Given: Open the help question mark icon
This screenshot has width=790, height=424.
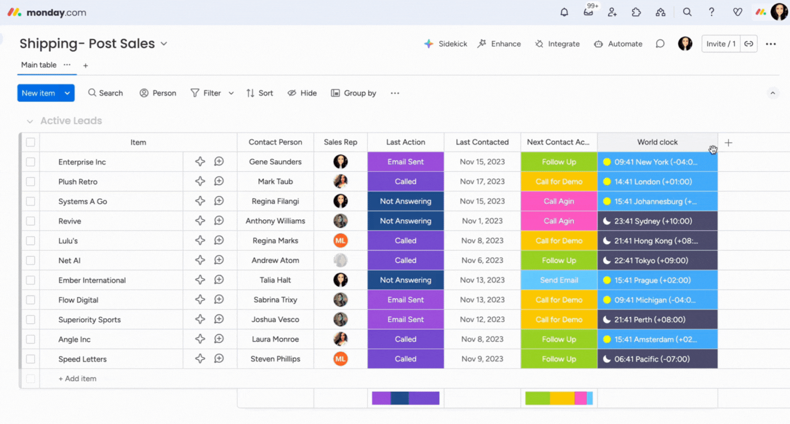Looking at the screenshot, I should click(711, 12).
